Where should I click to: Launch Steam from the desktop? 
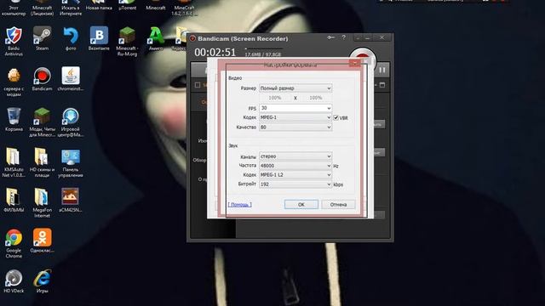[42, 39]
